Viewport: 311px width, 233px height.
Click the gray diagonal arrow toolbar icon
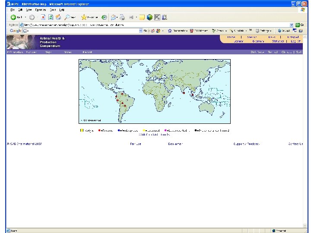(x=157, y=17)
